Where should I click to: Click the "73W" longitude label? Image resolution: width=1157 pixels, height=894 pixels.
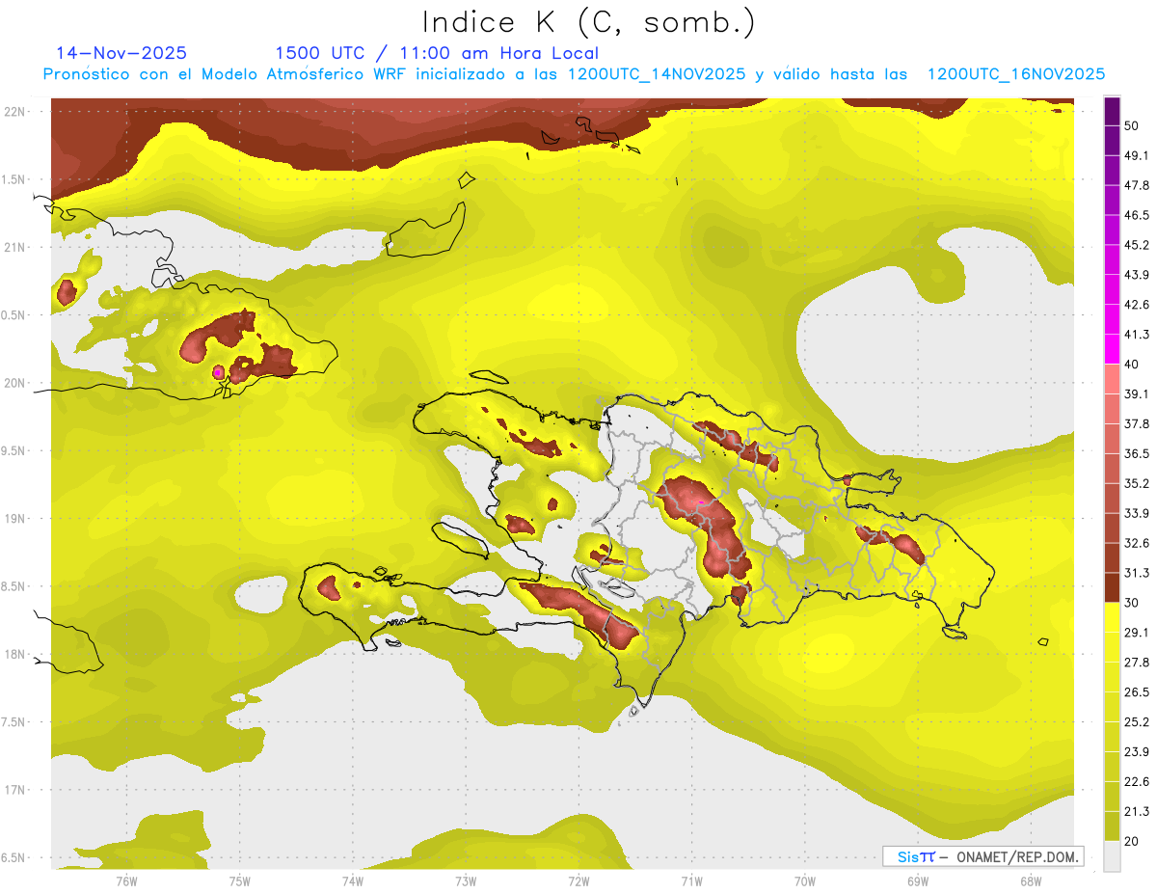(466, 881)
